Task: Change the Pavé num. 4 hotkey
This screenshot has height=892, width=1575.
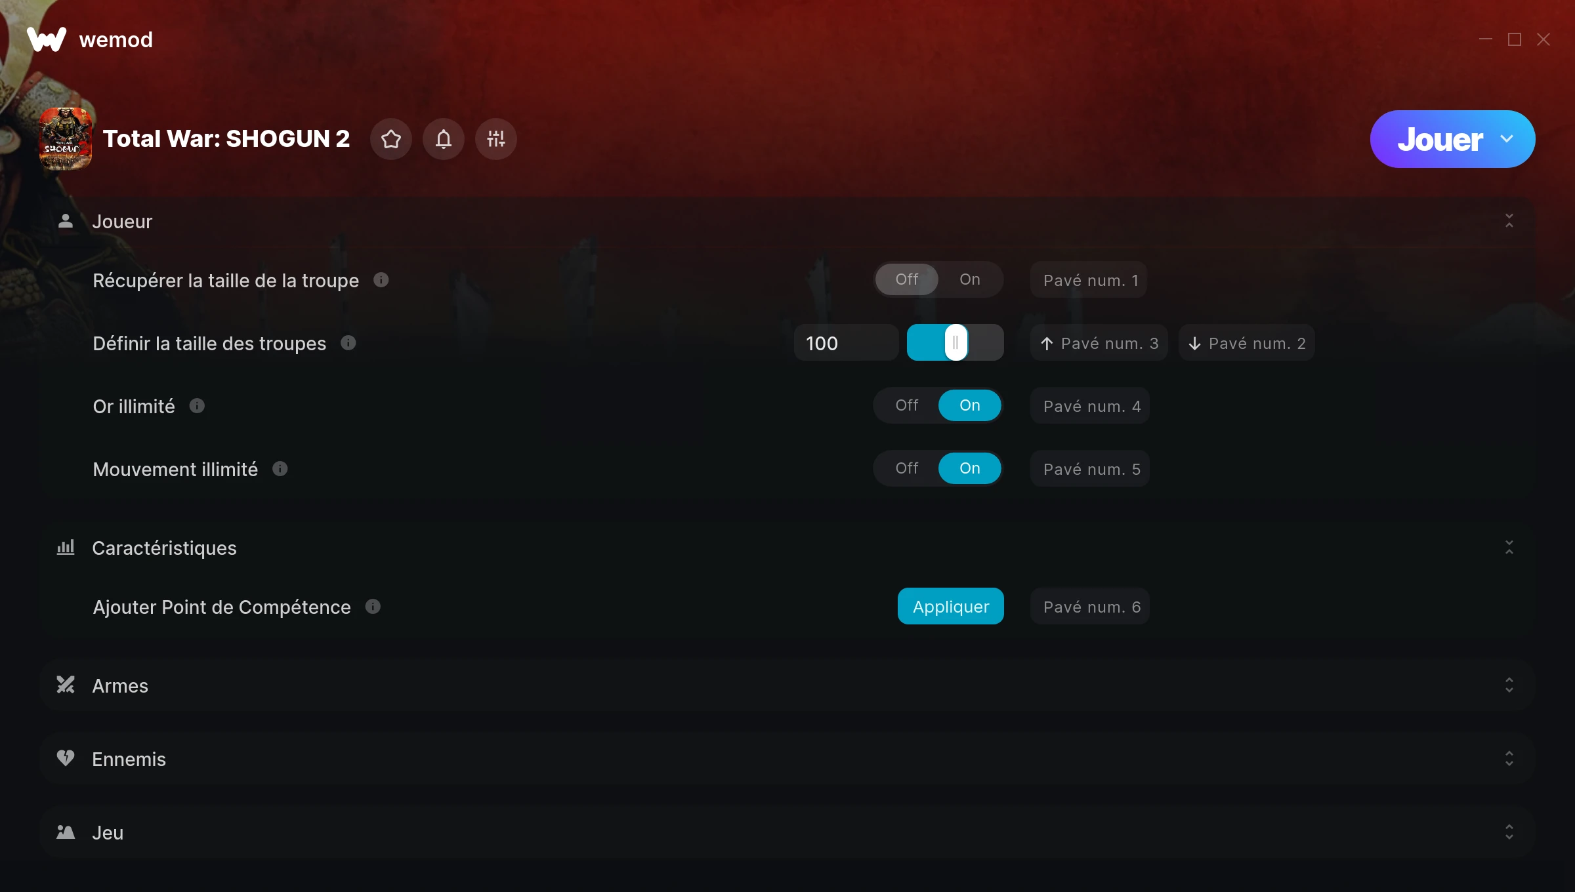Action: [1090, 406]
